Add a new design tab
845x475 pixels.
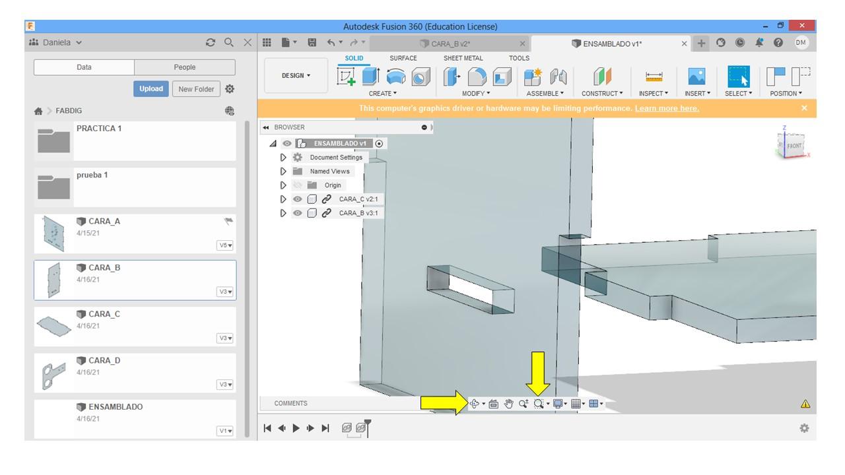point(702,44)
